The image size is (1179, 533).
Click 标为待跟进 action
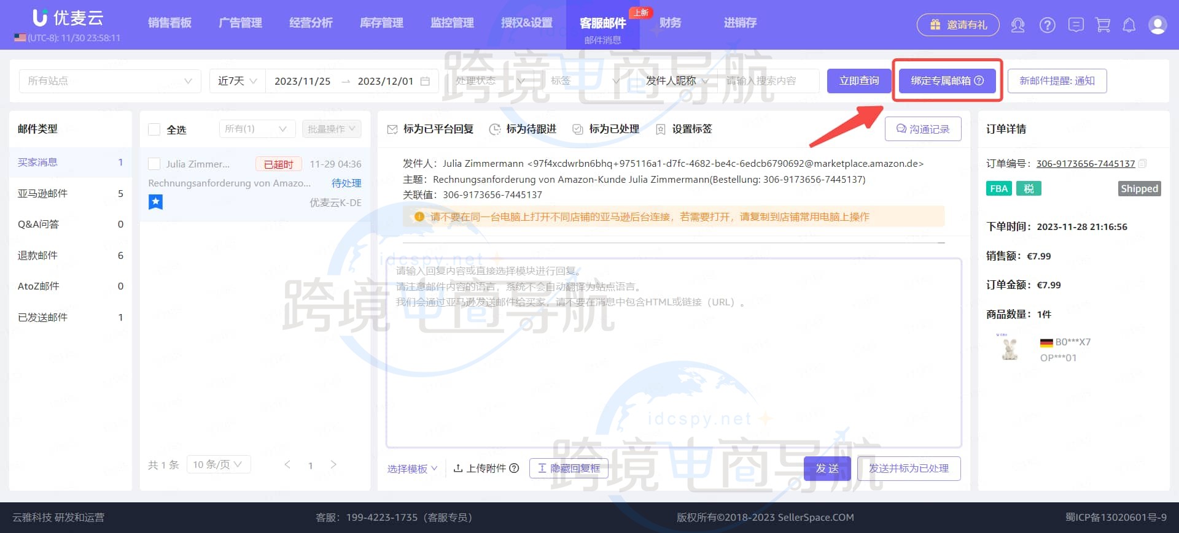[523, 129]
